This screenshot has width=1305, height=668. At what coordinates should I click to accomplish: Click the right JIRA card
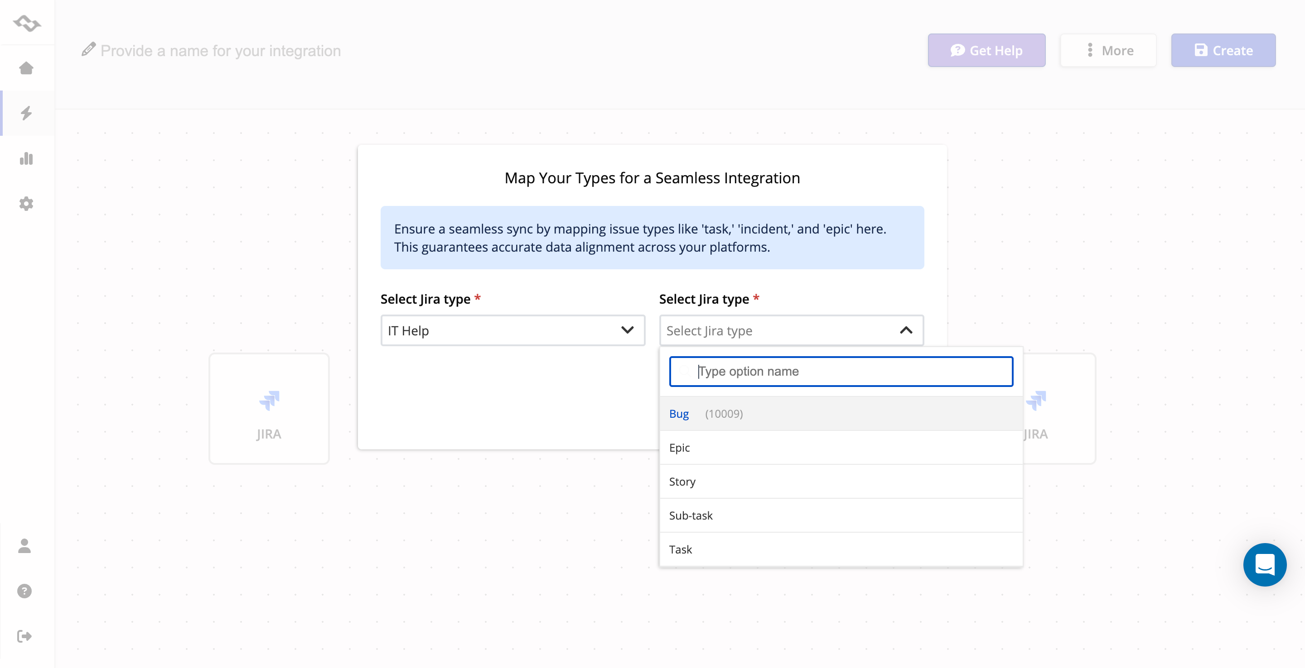[1059, 408]
